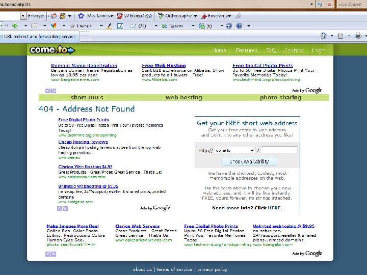Click the blue headset icon
367x275 pixels.
pos(229,26)
